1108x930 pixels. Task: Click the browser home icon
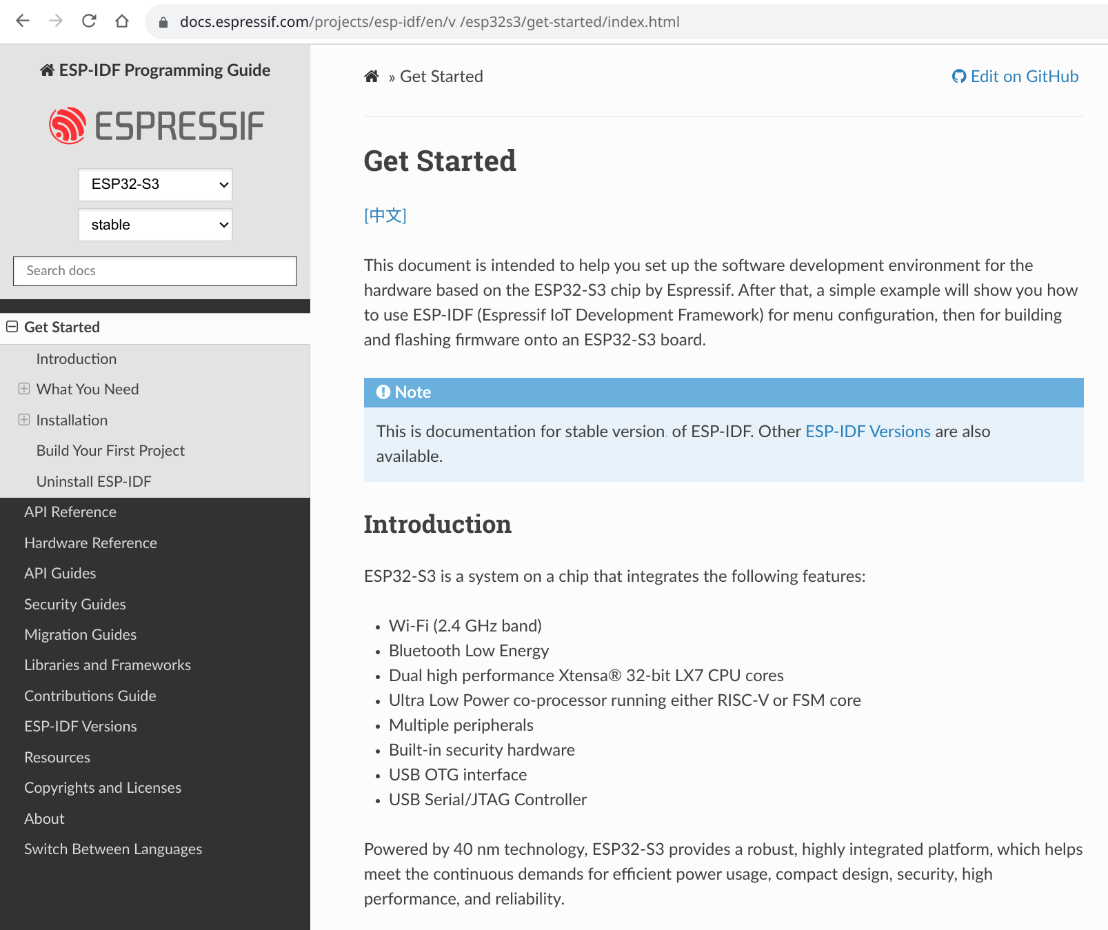point(122,21)
